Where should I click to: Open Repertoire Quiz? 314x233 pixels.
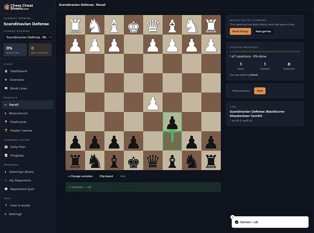pyautogui.click(x=27, y=189)
